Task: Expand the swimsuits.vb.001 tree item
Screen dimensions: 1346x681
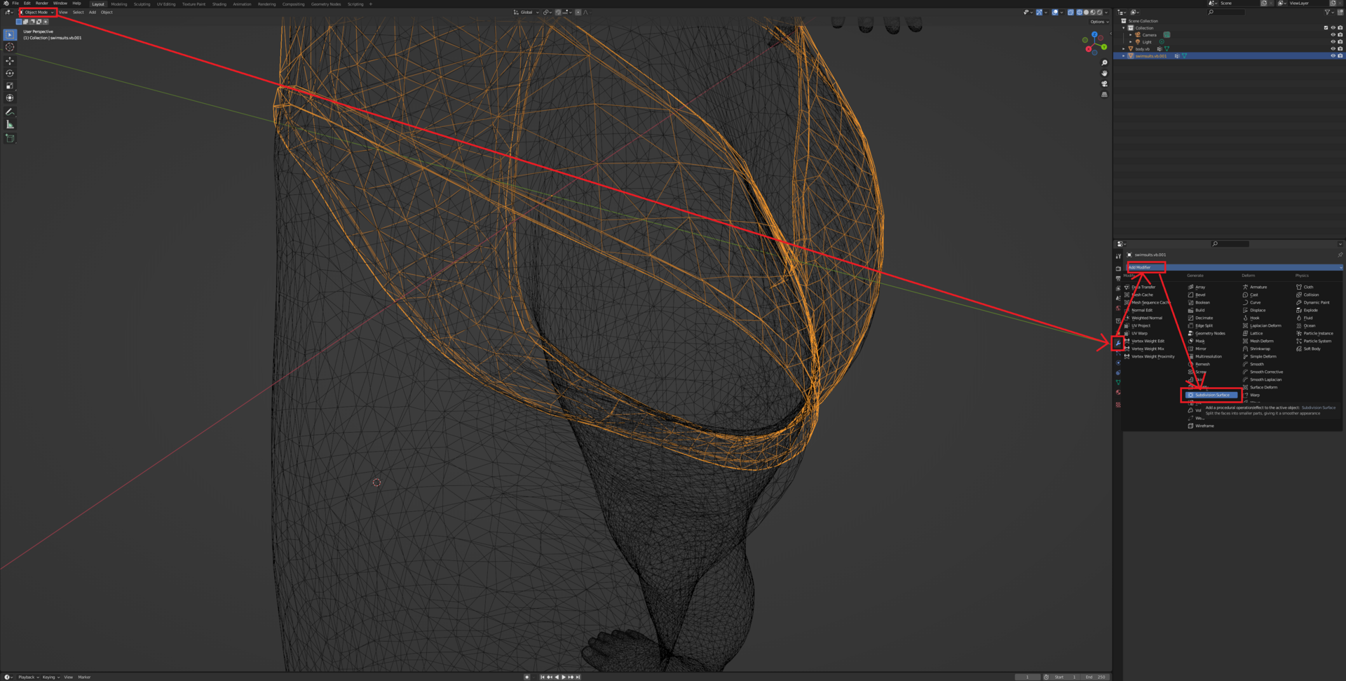Action: [x=1124, y=56]
